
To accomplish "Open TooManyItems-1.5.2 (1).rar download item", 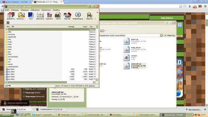I will tap(50, 110).
